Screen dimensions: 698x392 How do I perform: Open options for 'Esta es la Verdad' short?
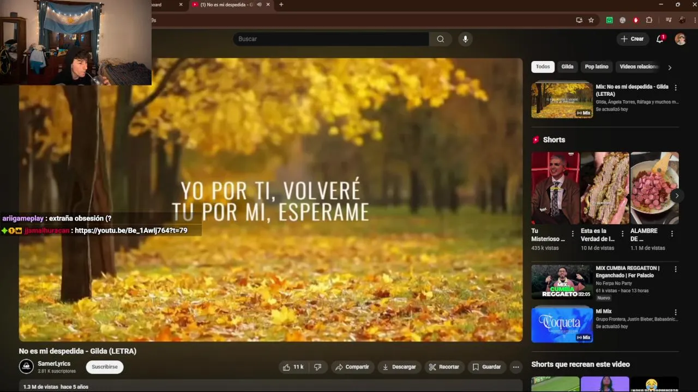coord(622,234)
